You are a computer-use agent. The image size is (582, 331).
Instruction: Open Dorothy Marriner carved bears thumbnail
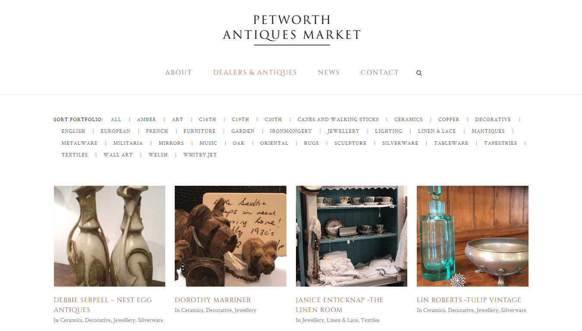click(230, 236)
